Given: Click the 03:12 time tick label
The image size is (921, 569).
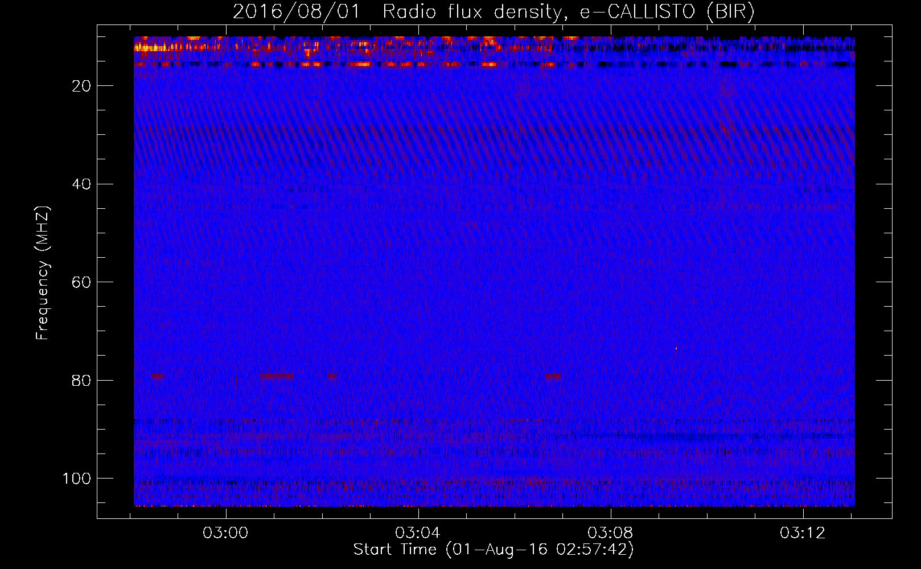Looking at the screenshot, I should [803, 533].
